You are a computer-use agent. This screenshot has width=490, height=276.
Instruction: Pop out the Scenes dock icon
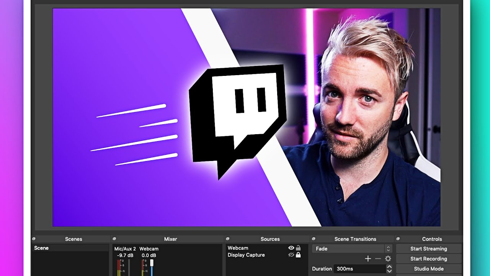click(34, 239)
